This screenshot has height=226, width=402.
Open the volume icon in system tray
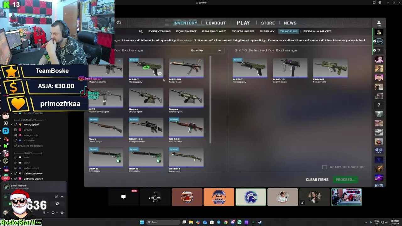point(386,222)
